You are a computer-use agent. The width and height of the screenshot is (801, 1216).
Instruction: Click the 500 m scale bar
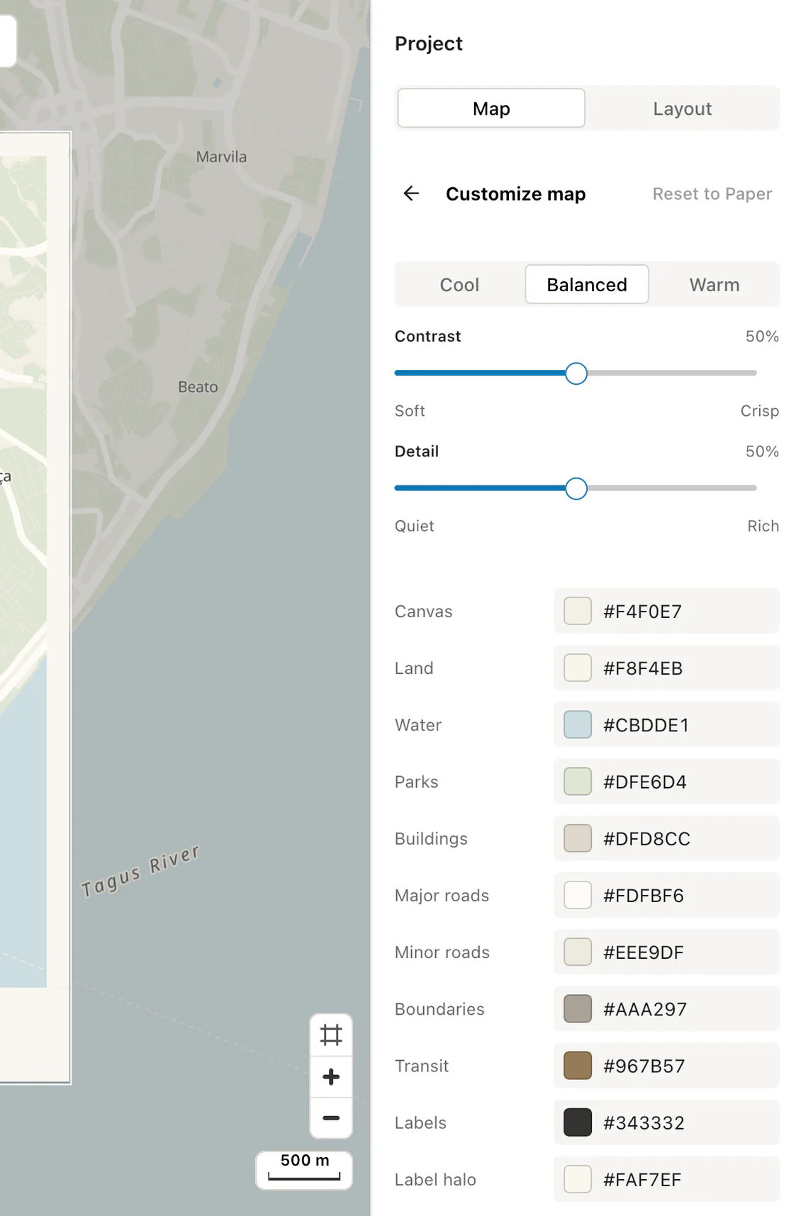click(304, 1170)
